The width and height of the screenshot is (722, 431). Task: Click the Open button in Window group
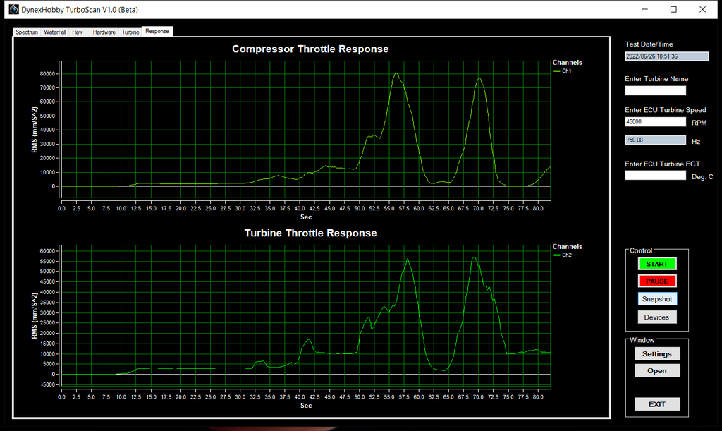tap(657, 370)
